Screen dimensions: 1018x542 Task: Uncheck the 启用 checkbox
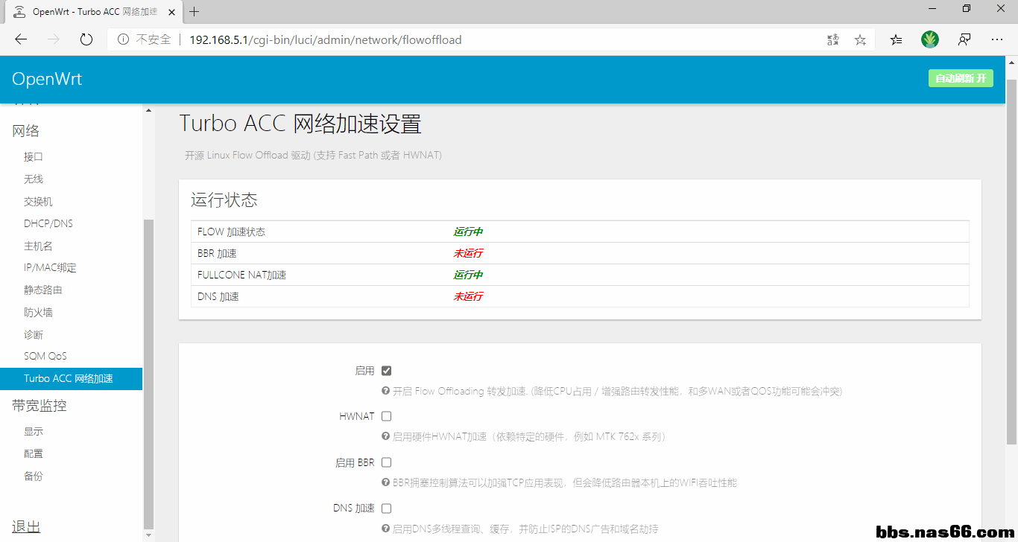(x=386, y=371)
